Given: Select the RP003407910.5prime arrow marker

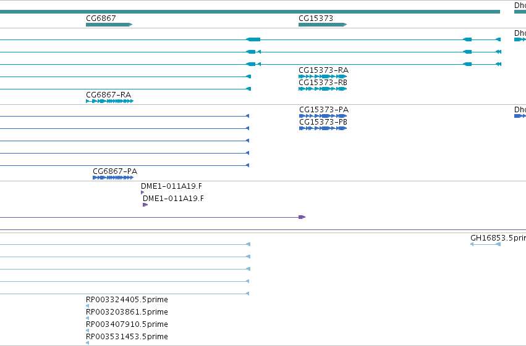Looking at the screenshot, I should pos(88,331).
